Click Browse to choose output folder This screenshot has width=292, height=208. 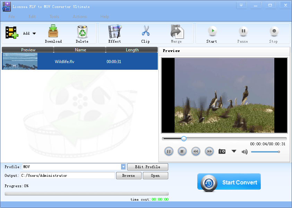pyautogui.click(x=128, y=175)
